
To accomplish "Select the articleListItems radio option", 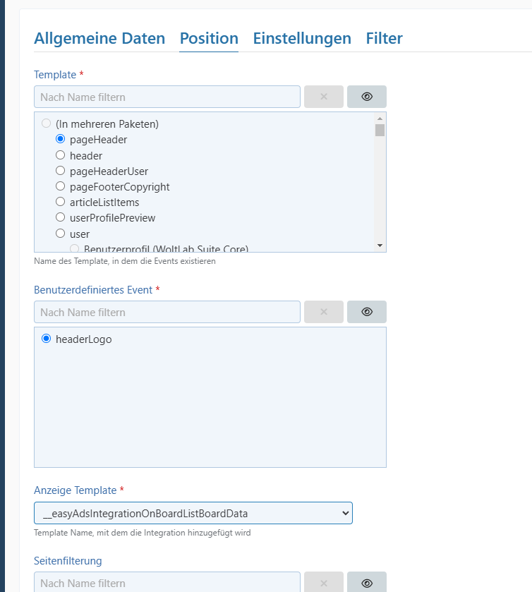I will point(61,203).
